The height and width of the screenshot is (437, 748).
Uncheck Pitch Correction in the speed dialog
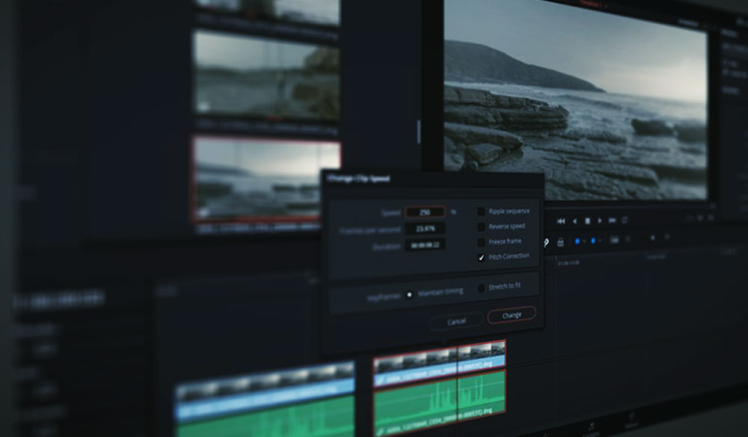(x=480, y=257)
